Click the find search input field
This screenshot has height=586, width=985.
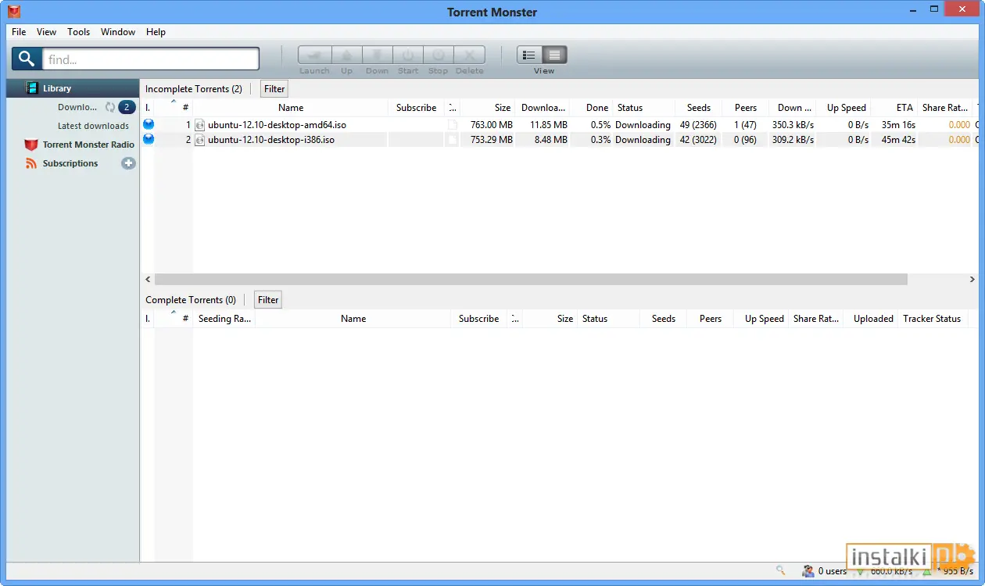point(151,59)
